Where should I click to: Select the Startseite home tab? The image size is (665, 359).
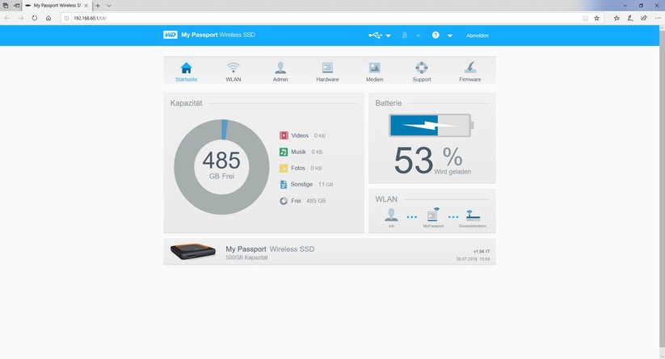point(187,71)
